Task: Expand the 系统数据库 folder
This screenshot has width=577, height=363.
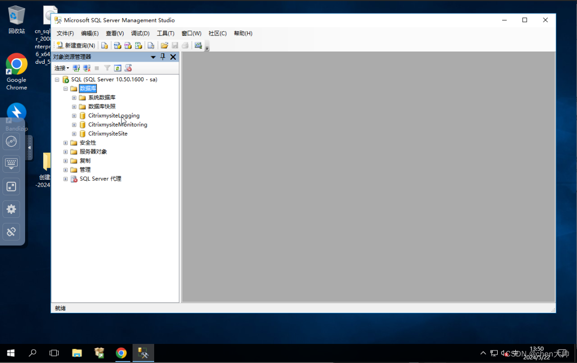Action: click(x=74, y=97)
